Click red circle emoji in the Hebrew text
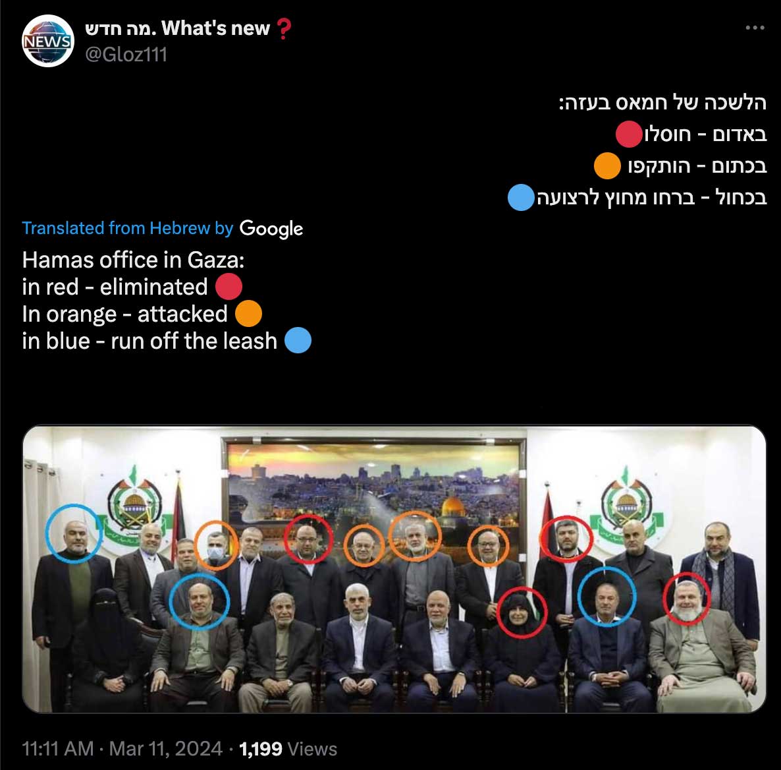 [x=629, y=134]
